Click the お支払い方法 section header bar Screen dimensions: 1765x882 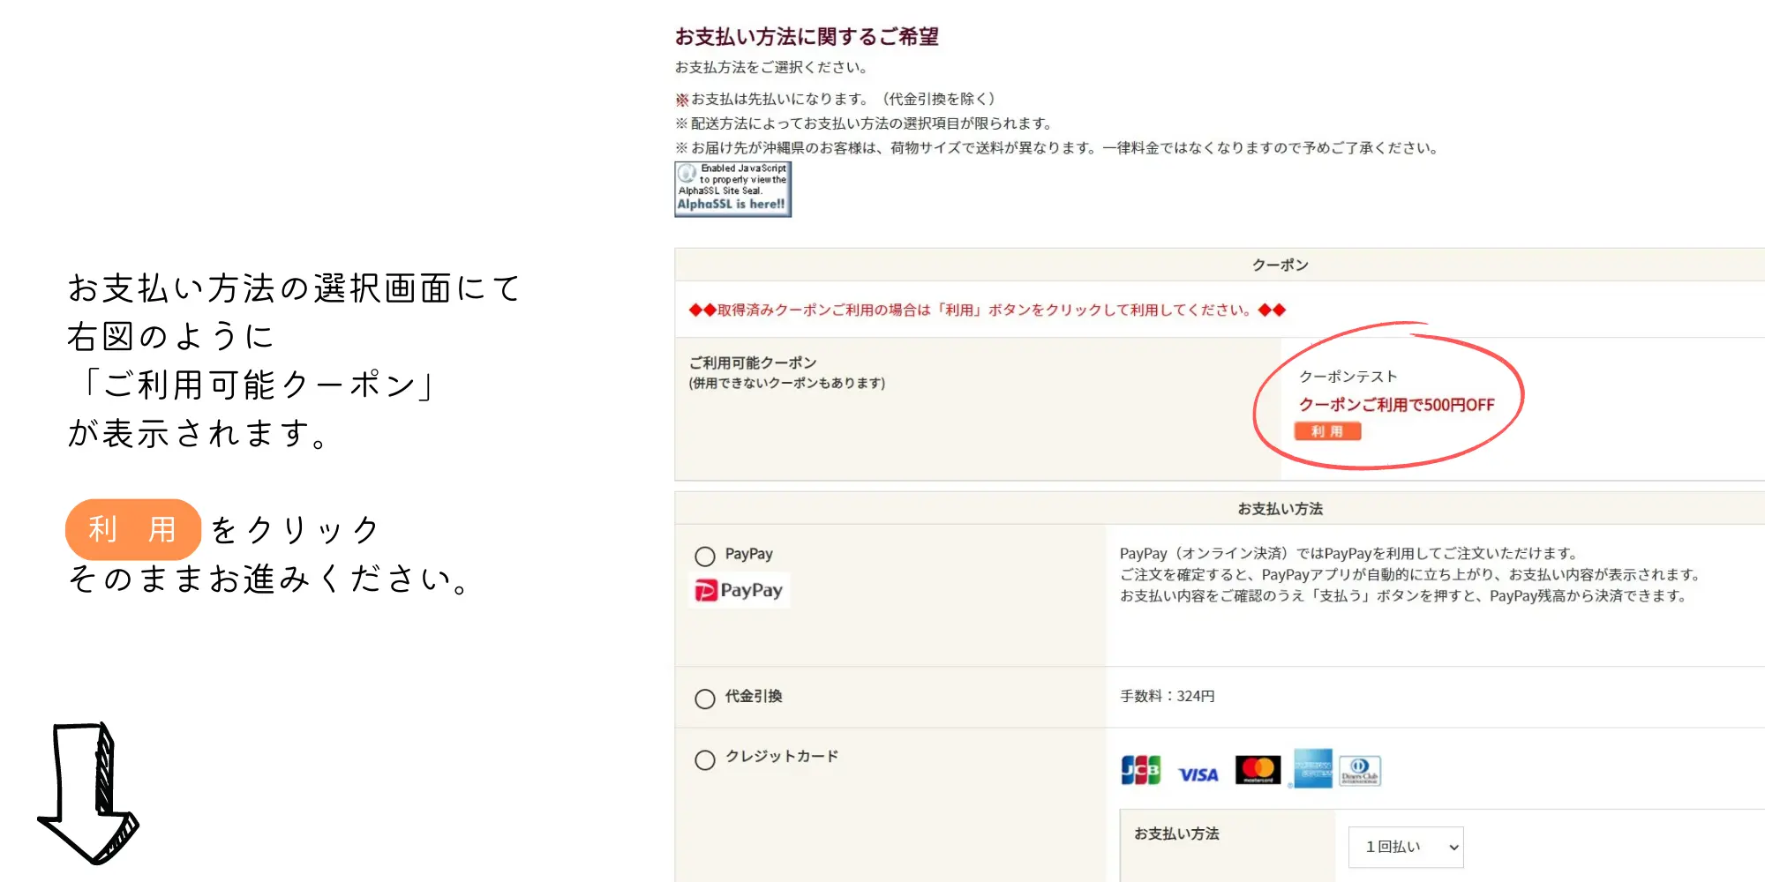[x=1280, y=509]
